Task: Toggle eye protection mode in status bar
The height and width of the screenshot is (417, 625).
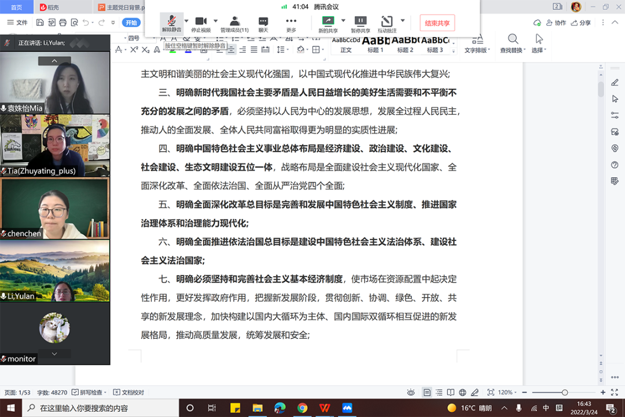Action: click(411, 392)
